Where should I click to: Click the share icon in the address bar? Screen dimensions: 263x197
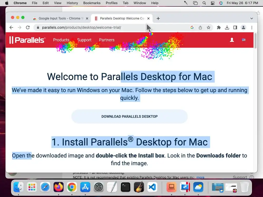click(x=200, y=27)
